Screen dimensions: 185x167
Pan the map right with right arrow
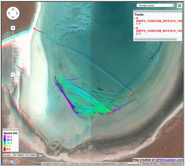tap(17, 13)
